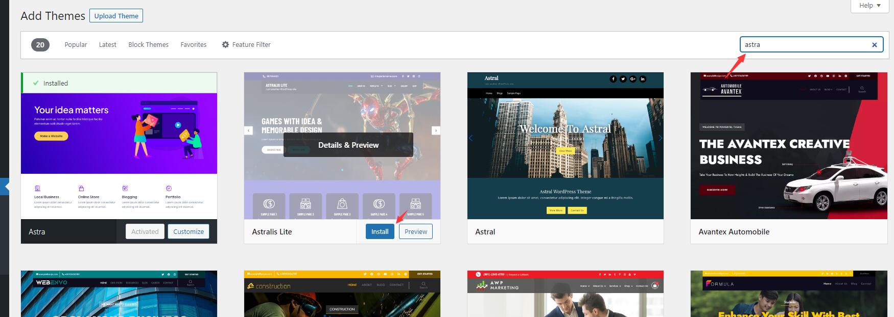Open the AWP Marketing theme thumbnail
The width and height of the screenshot is (894, 317).
[566, 294]
